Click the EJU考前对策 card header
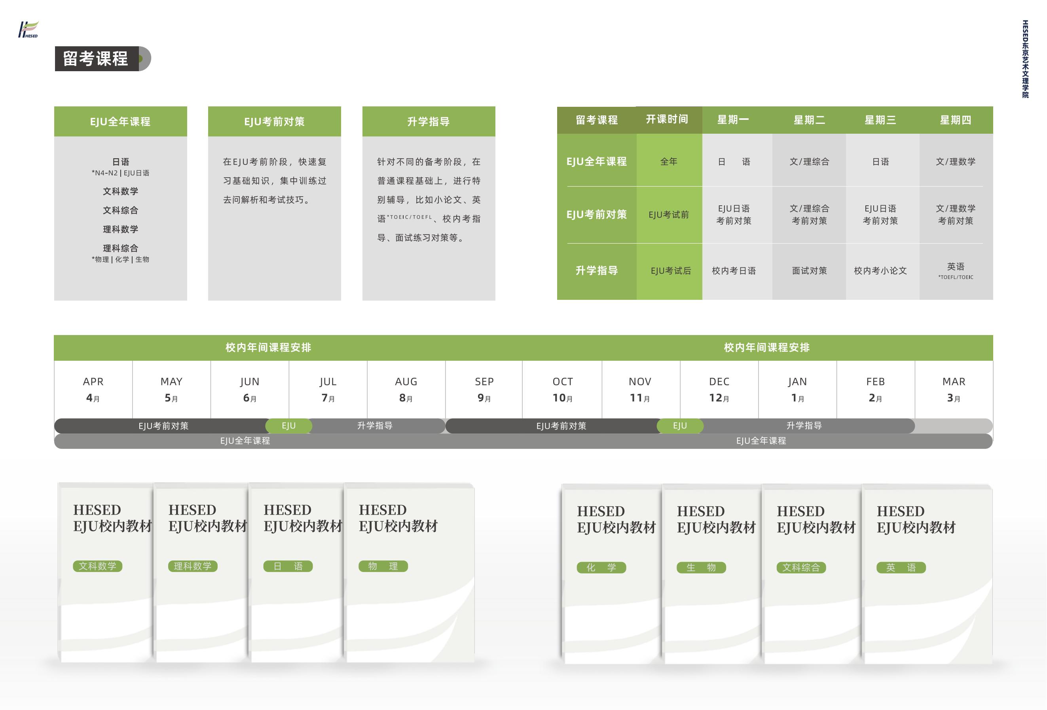Image resolution: width=1047 pixels, height=710 pixels. pyautogui.click(x=274, y=121)
